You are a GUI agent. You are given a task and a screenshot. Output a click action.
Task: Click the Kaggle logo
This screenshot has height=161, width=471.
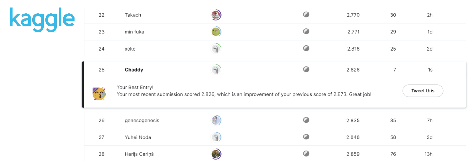(42, 19)
